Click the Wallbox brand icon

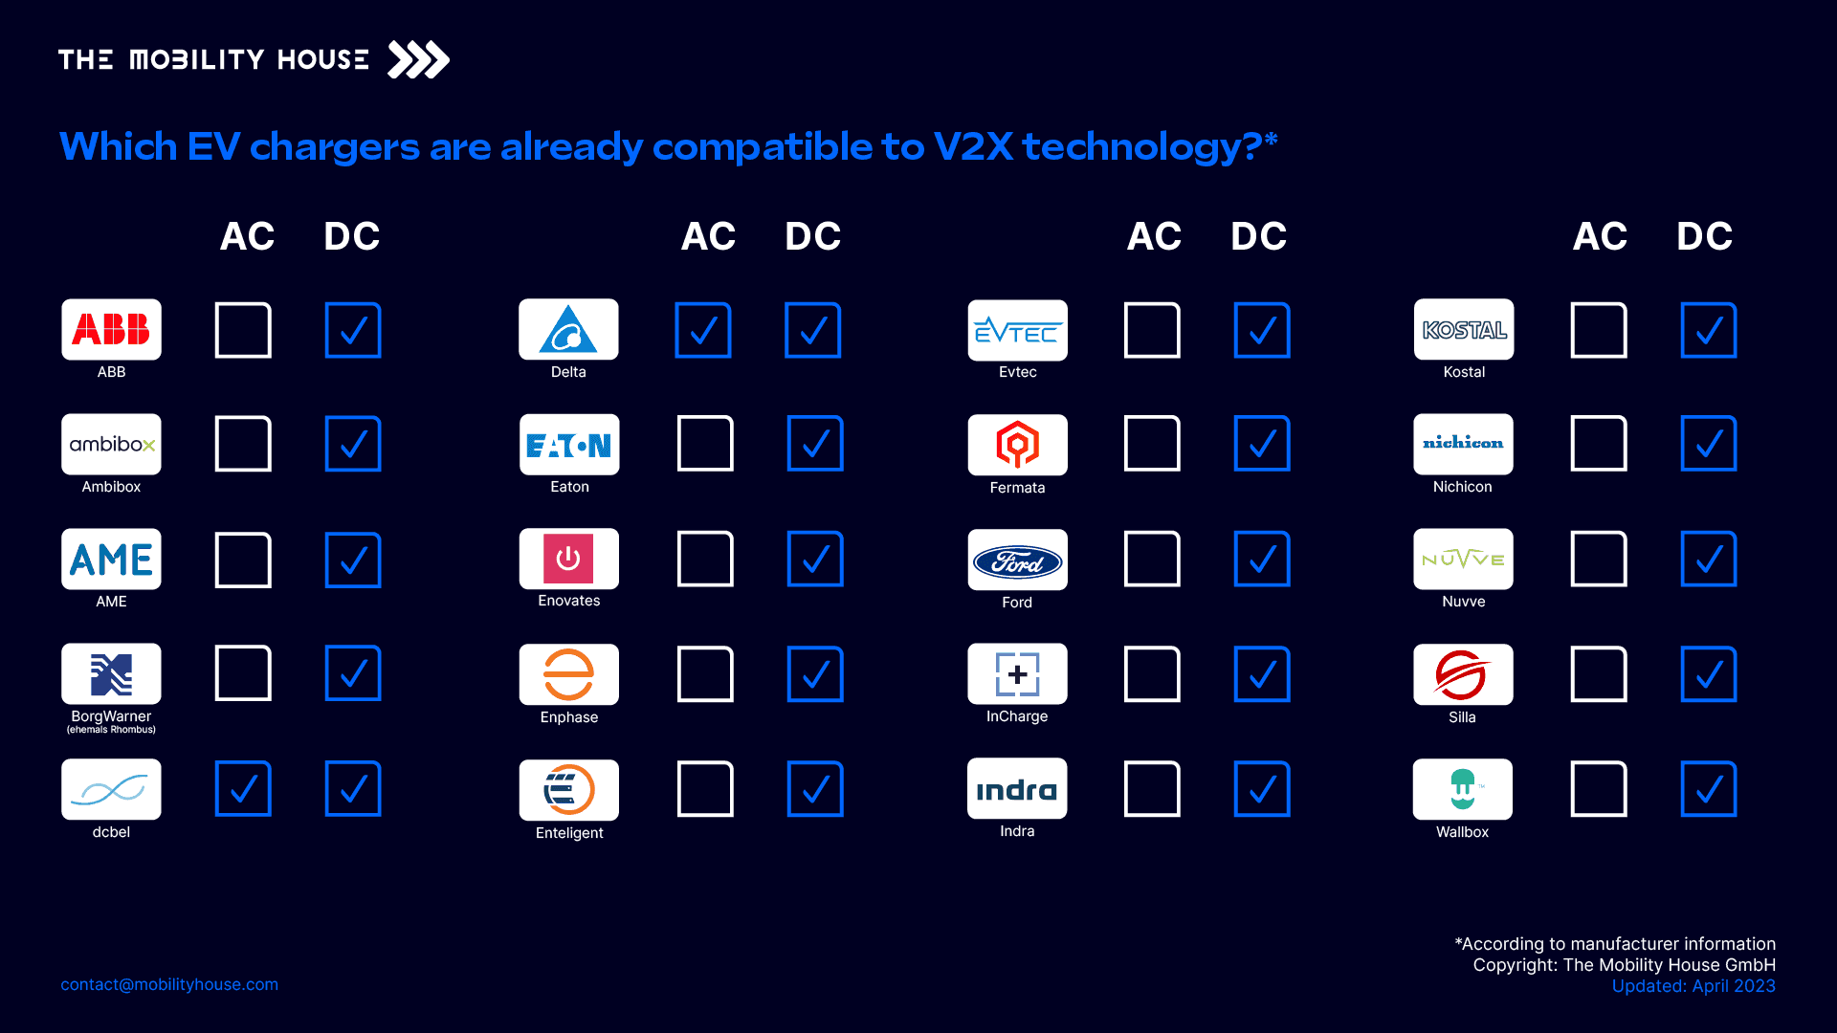(1464, 789)
